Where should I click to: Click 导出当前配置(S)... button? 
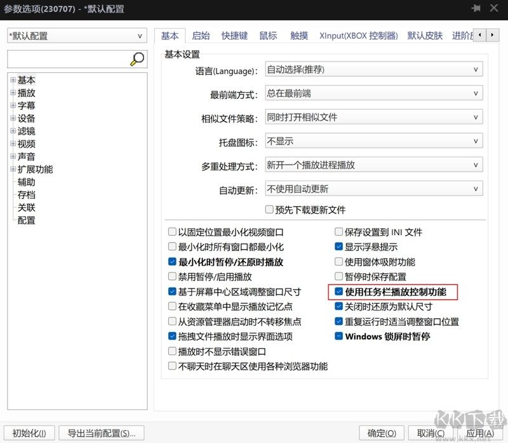click(x=102, y=433)
